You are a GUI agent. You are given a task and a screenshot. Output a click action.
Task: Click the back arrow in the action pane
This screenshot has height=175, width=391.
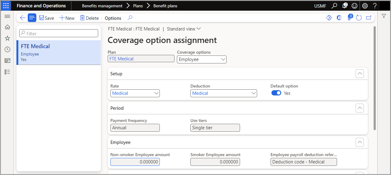23,18
